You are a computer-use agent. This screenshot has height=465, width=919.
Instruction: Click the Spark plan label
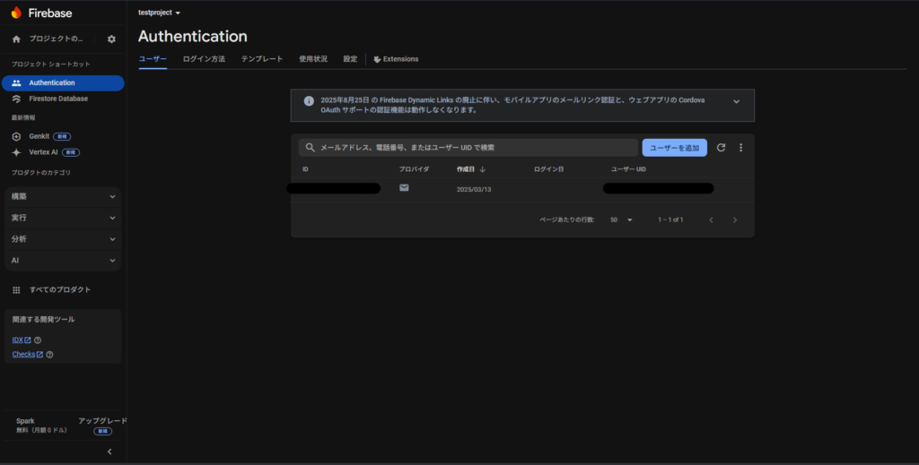coord(25,421)
